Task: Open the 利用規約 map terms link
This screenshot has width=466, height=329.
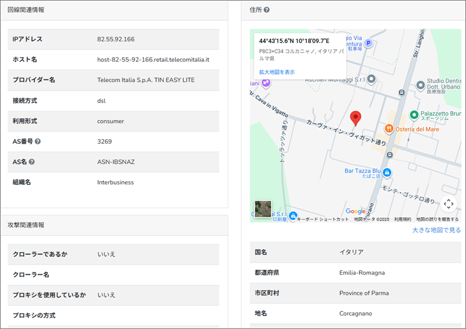Action: tap(403, 220)
